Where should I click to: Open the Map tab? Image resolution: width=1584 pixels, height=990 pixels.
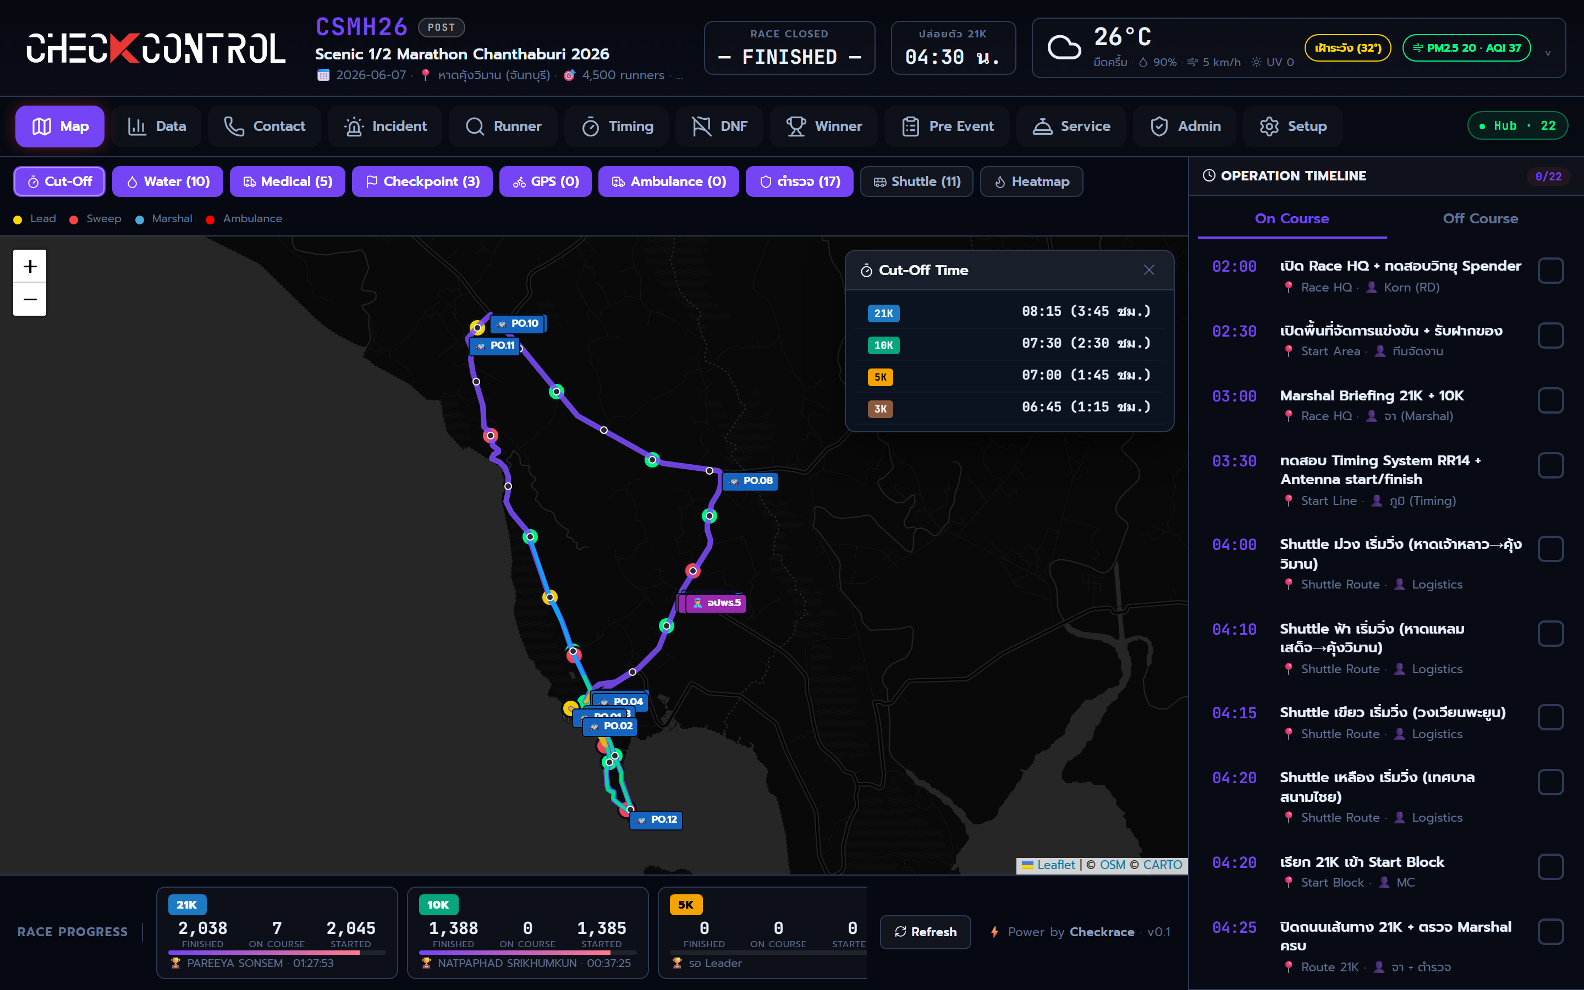pos(59,127)
